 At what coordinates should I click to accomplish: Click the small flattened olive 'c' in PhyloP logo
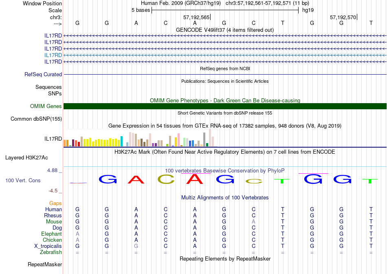point(254,181)
